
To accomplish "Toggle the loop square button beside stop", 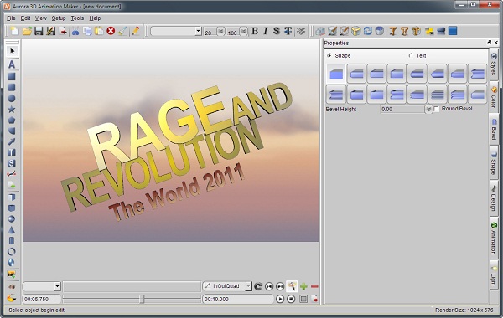I will coord(303,299).
